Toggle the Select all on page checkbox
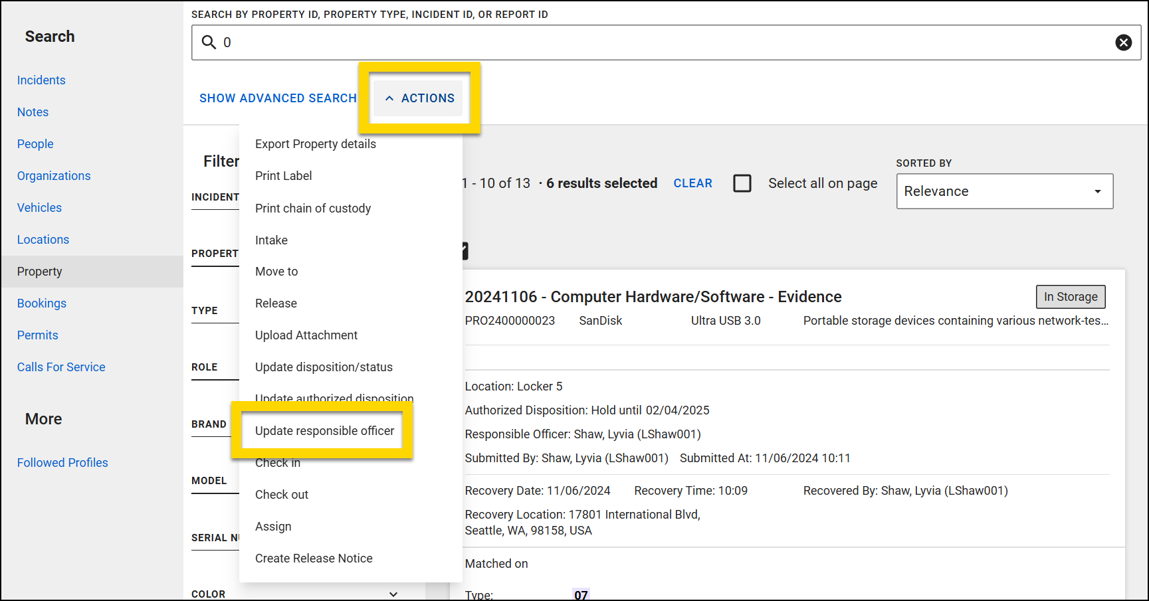Image resolution: width=1149 pixels, height=601 pixels. coord(742,183)
